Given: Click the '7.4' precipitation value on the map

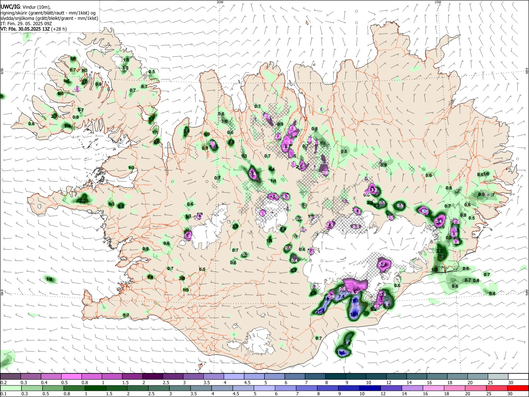Looking at the screenshot, I should [341, 297].
